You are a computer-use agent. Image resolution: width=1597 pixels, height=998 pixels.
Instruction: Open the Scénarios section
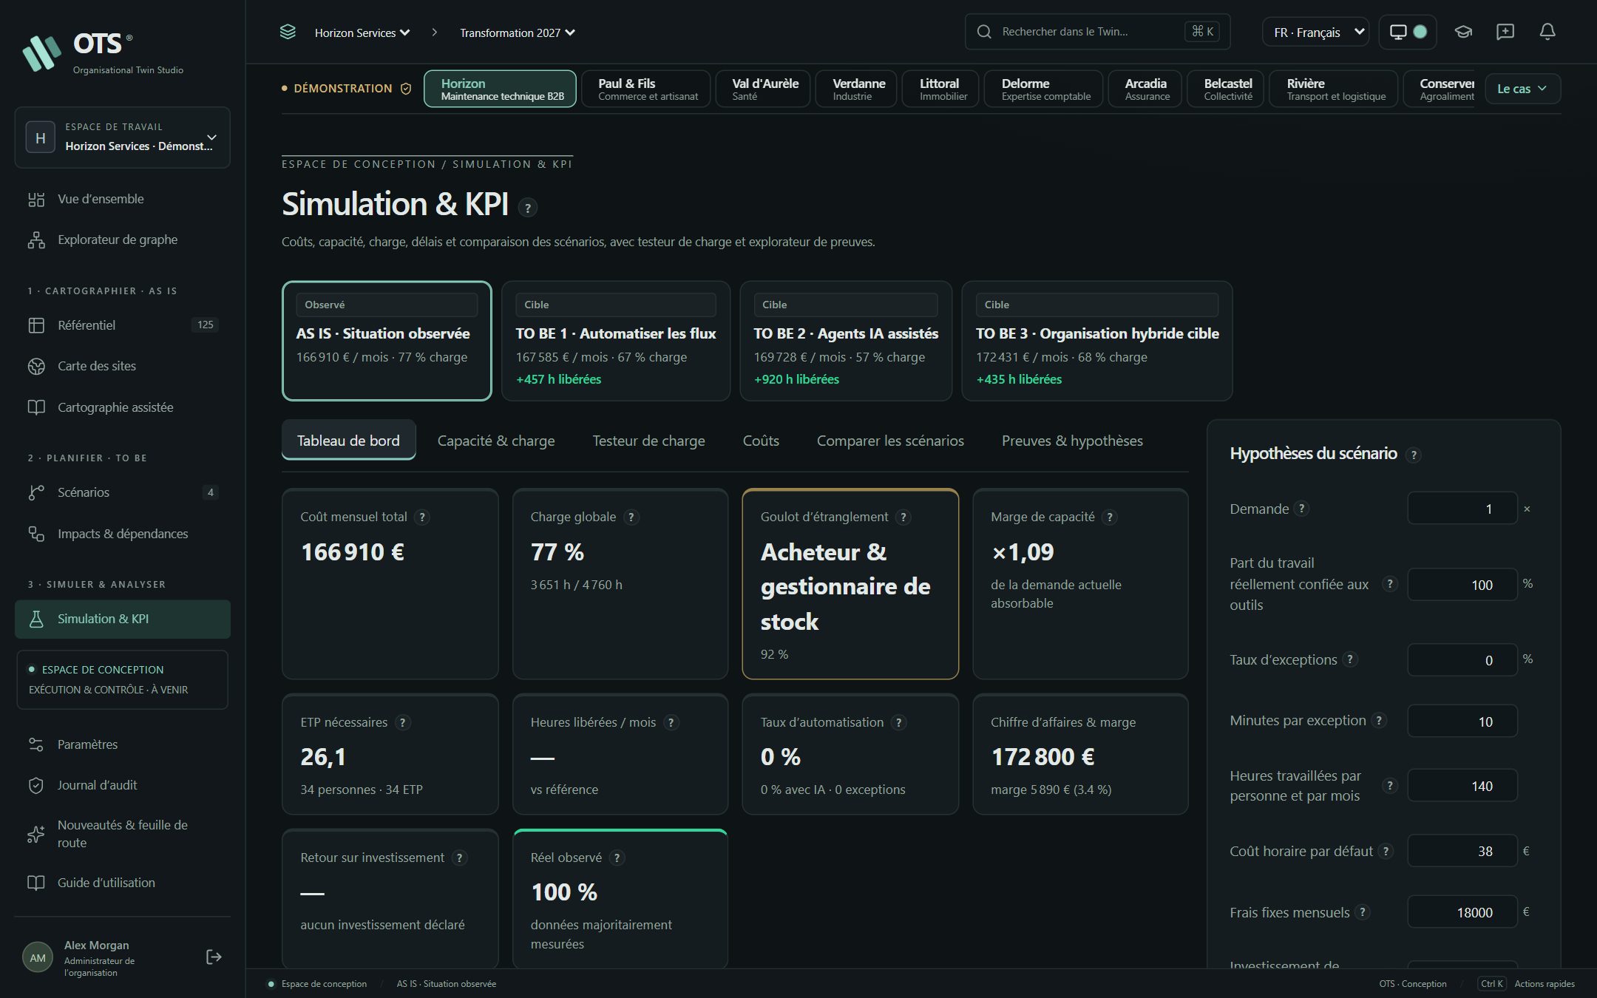[122, 493]
